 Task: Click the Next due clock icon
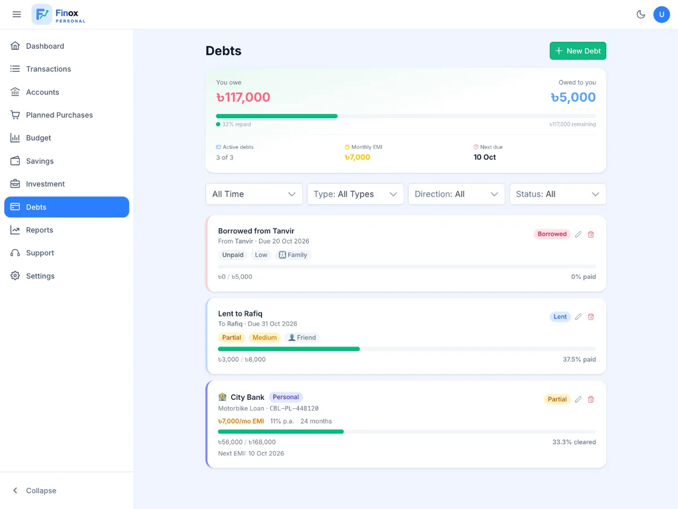[476, 147]
